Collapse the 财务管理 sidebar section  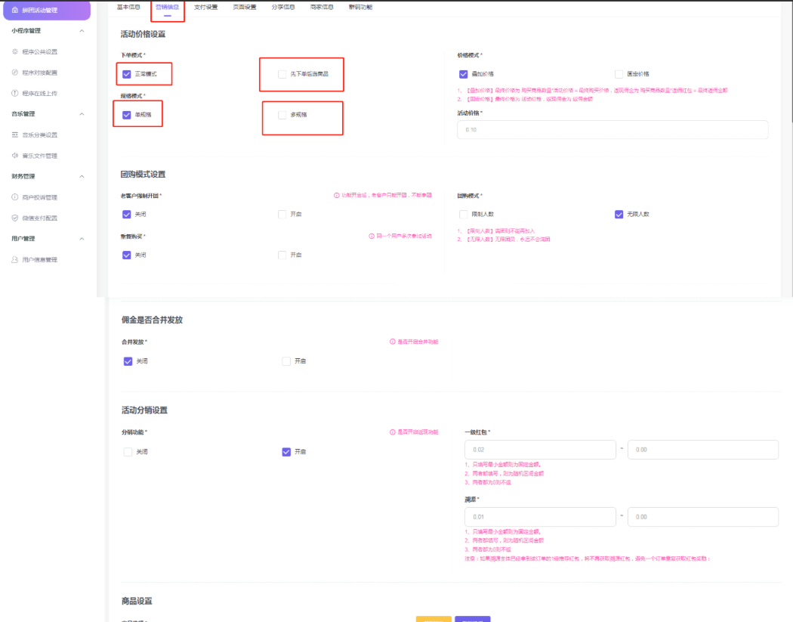coord(82,176)
